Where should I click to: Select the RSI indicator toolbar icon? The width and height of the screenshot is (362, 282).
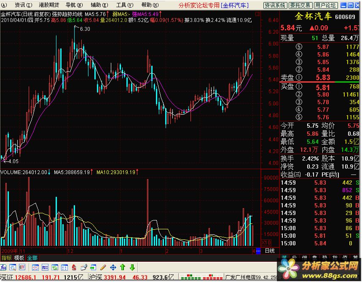pyautogui.click(x=45, y=268)
